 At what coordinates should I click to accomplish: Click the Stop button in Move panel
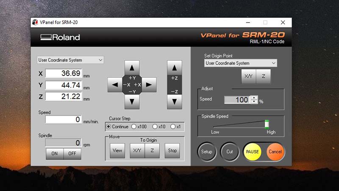172,151
